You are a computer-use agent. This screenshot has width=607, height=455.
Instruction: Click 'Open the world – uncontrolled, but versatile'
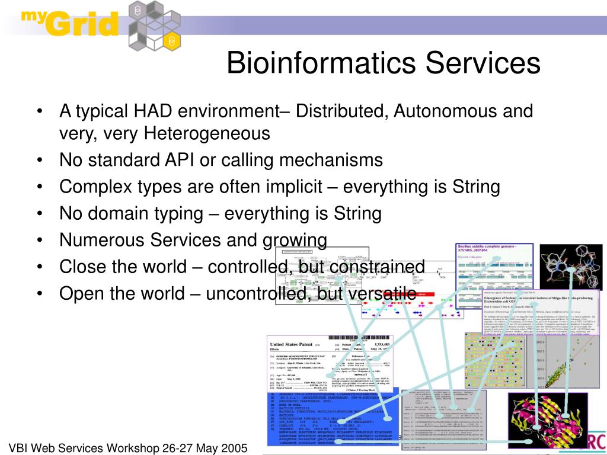click(x=238, y=293)
